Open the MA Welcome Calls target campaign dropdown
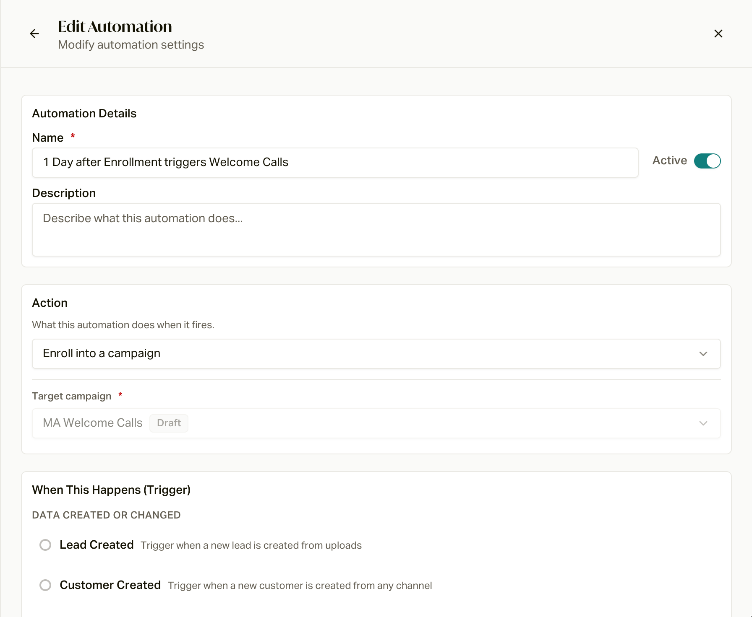The image size is (752, 617). (376, 423)
